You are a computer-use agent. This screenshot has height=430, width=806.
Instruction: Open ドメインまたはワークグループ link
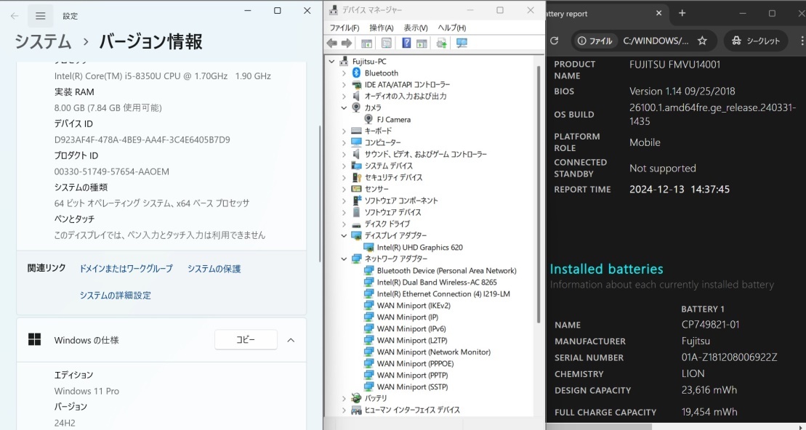point(126,269)
